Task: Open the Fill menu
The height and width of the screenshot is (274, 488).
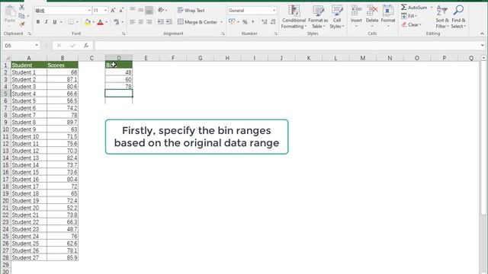Action: 409,16
